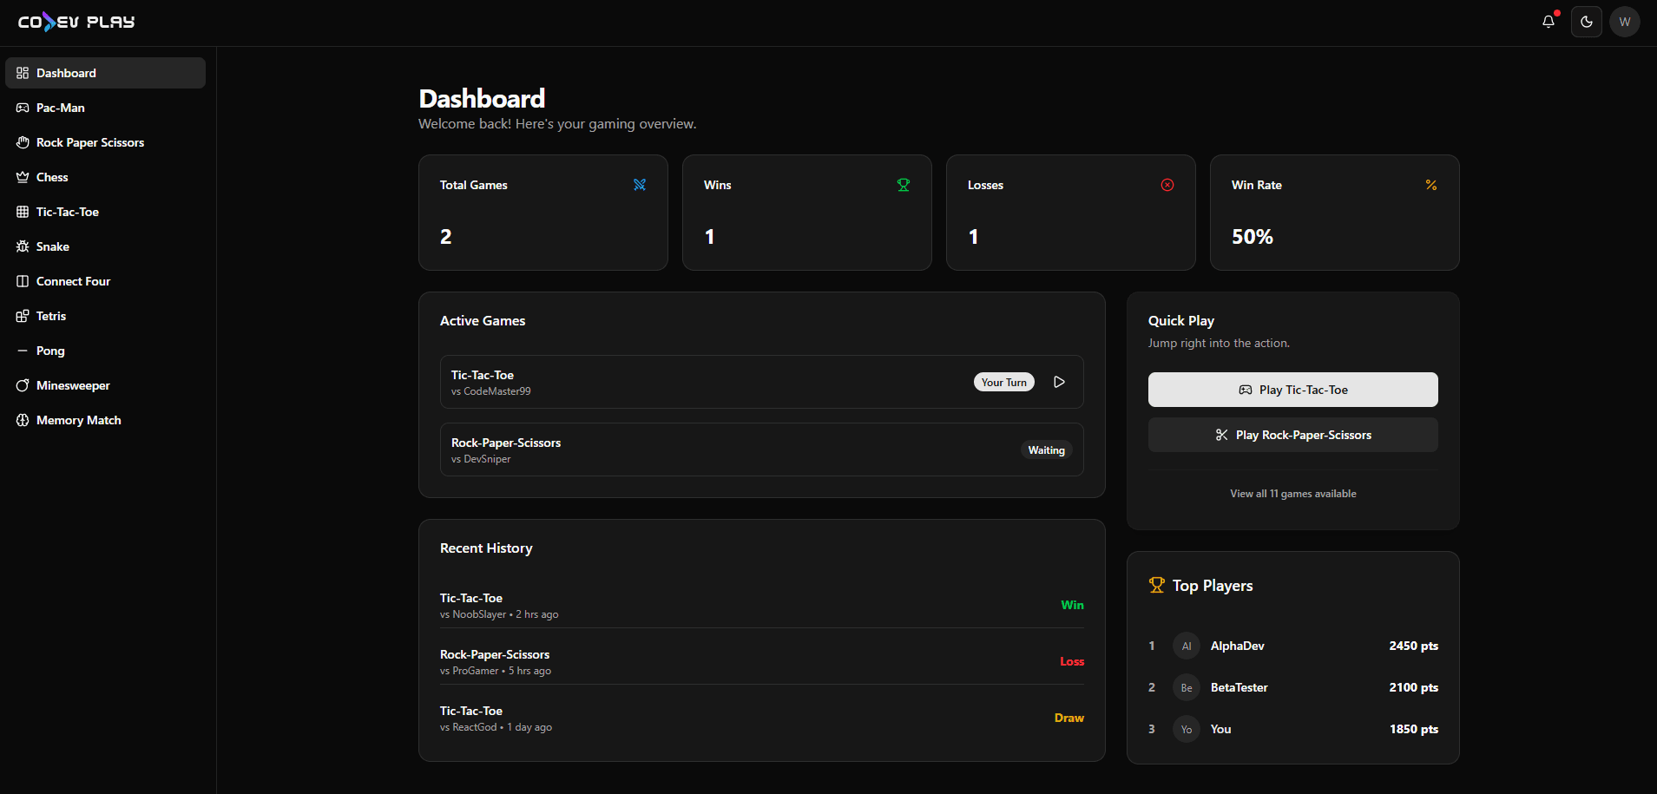The image size is (1657, 794).
Task: Click the Quick Play heading
Action: [x=1180, y=321]
